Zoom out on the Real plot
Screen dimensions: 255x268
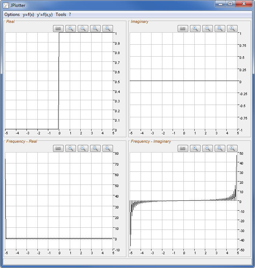(x=83, y=28)
